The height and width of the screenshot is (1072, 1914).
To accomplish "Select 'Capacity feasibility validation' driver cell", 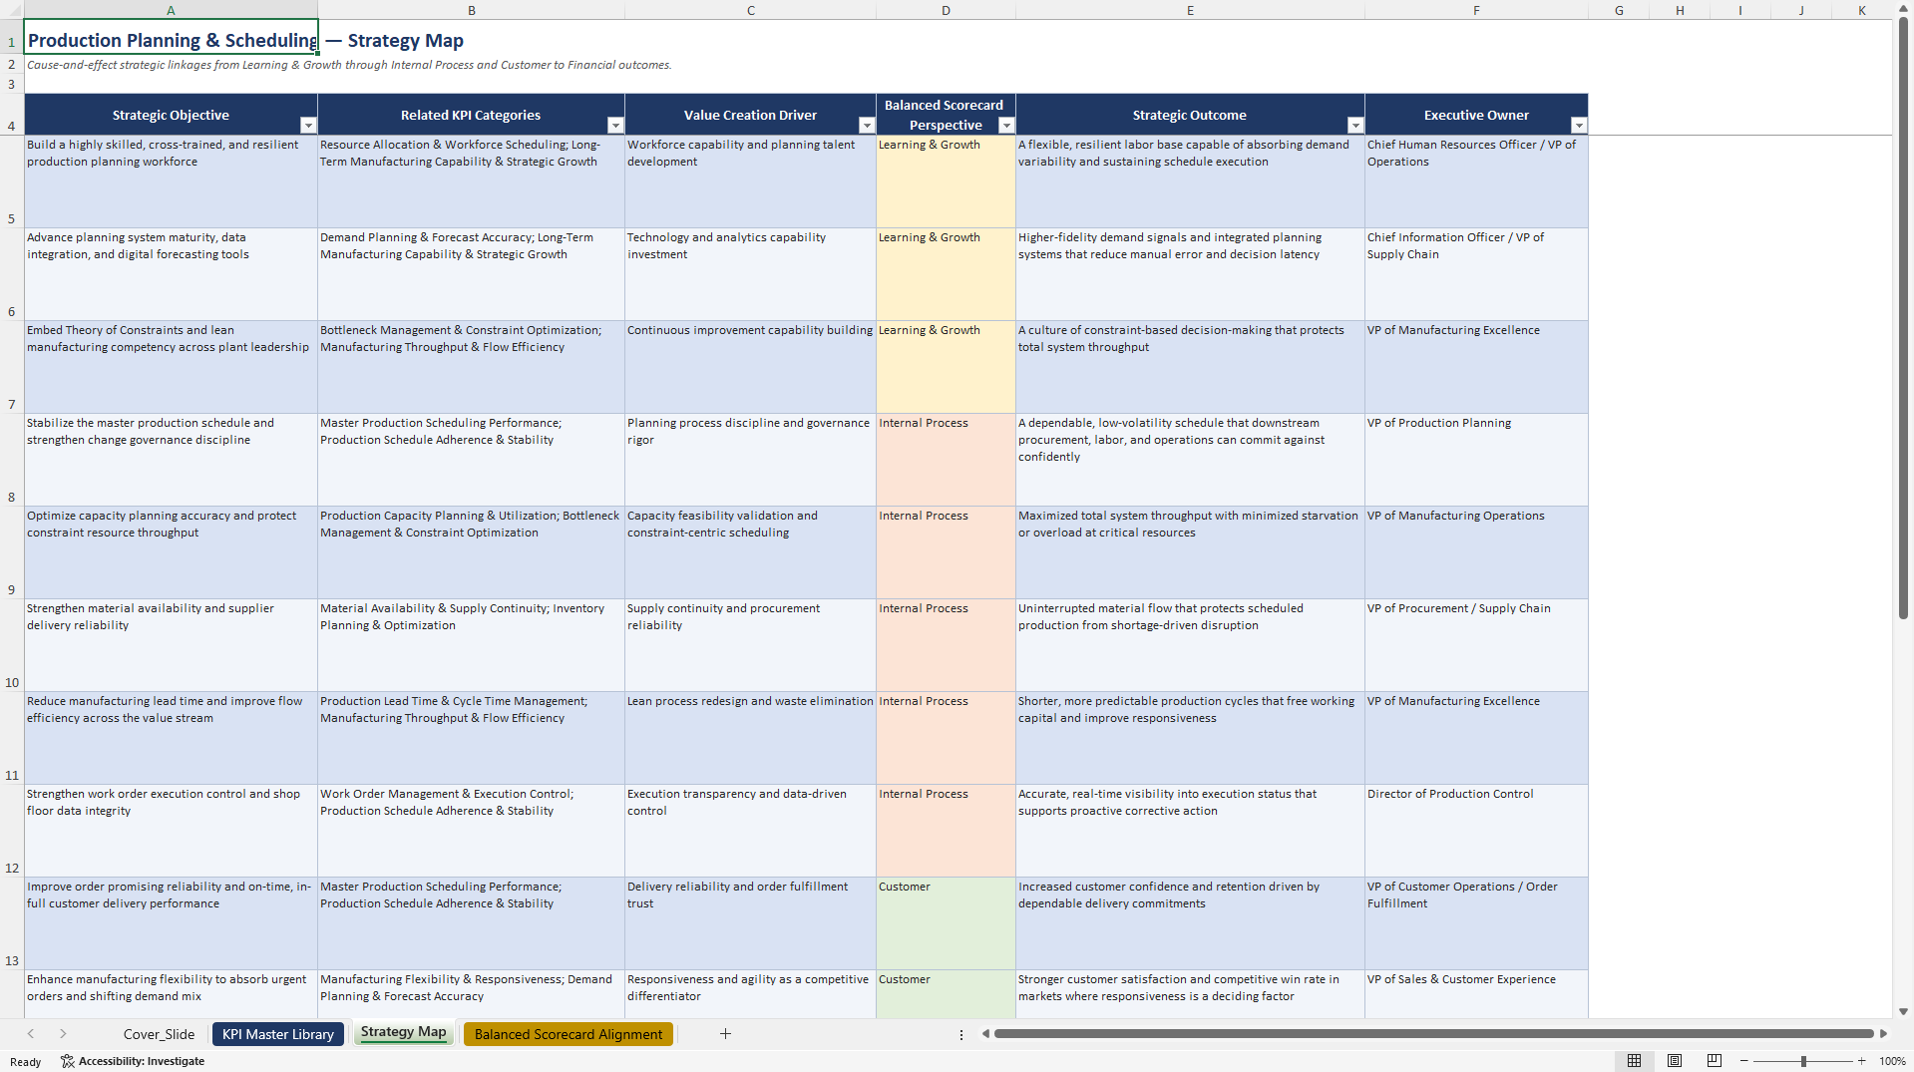I will (751, 552).
